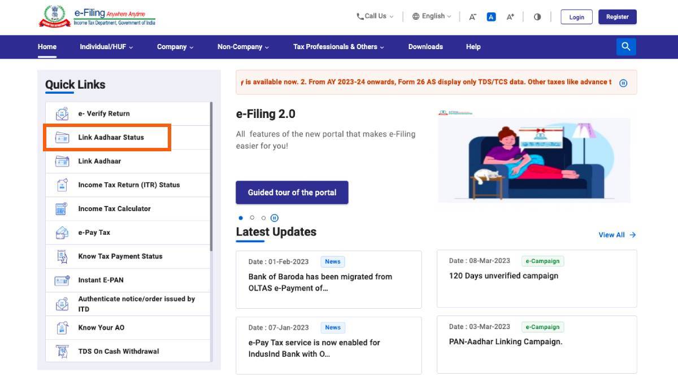Expand the Call Us dropdown
The width and height of the screenshot is (678, 381).
pyautogui.click(x=375, y=16)
